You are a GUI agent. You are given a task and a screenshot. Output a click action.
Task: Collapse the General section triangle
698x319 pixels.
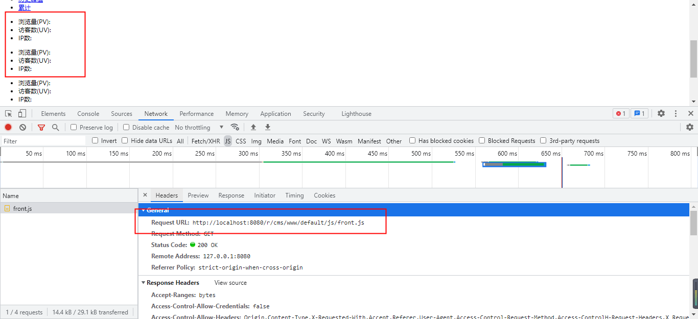pyautogui.click(x=144, y=210)
